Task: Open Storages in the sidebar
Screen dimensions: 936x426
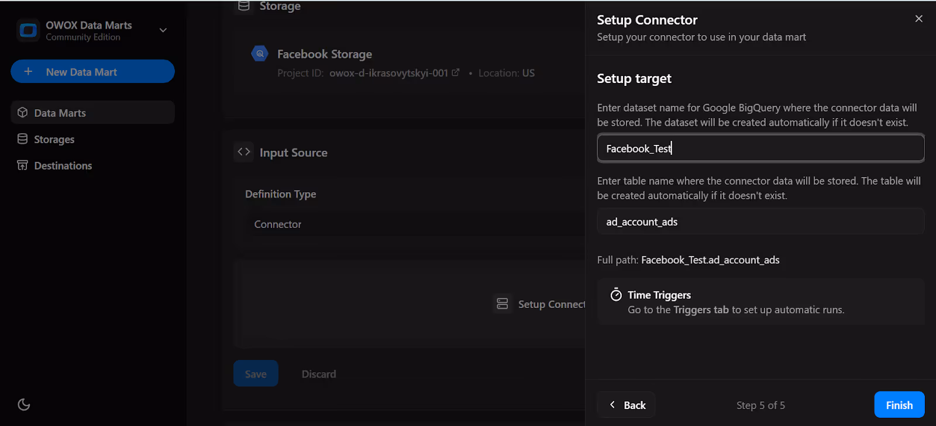Action: tap(92, 139)
